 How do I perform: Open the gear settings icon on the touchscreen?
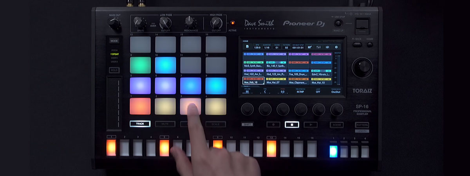point(336,47)
